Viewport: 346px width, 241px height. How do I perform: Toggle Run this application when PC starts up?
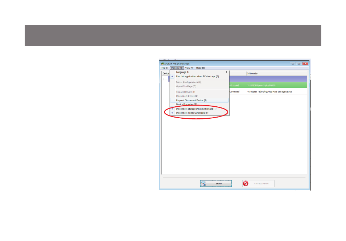tap(199, 77)
